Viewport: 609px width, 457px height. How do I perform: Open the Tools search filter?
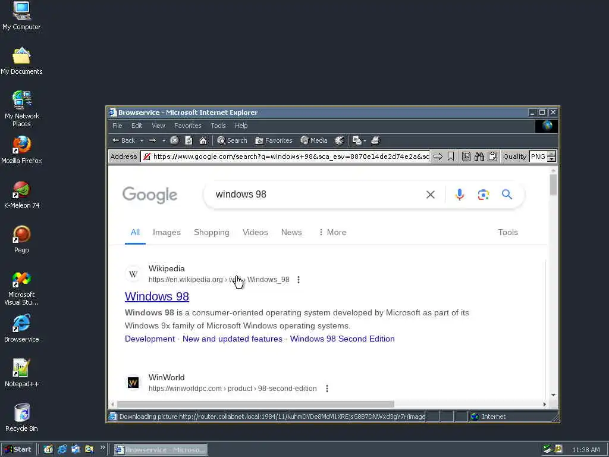[x=508, y=233]
